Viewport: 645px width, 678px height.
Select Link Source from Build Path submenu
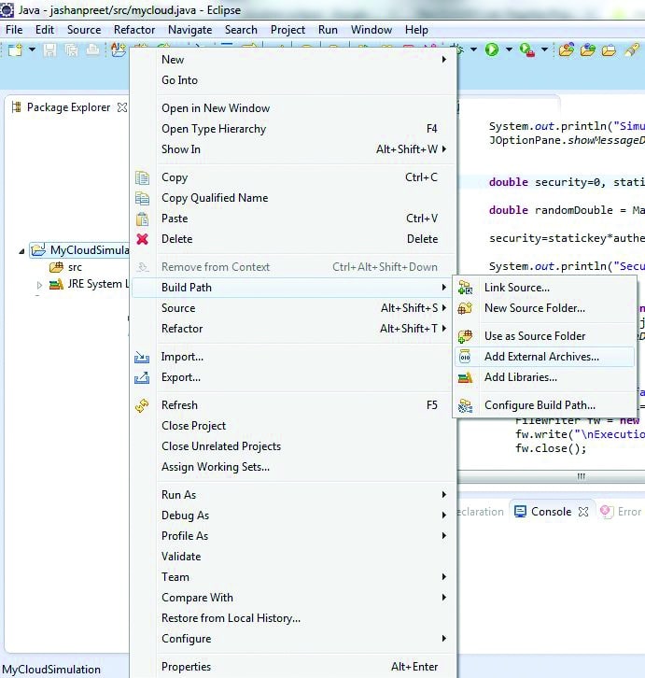[516, 288]
